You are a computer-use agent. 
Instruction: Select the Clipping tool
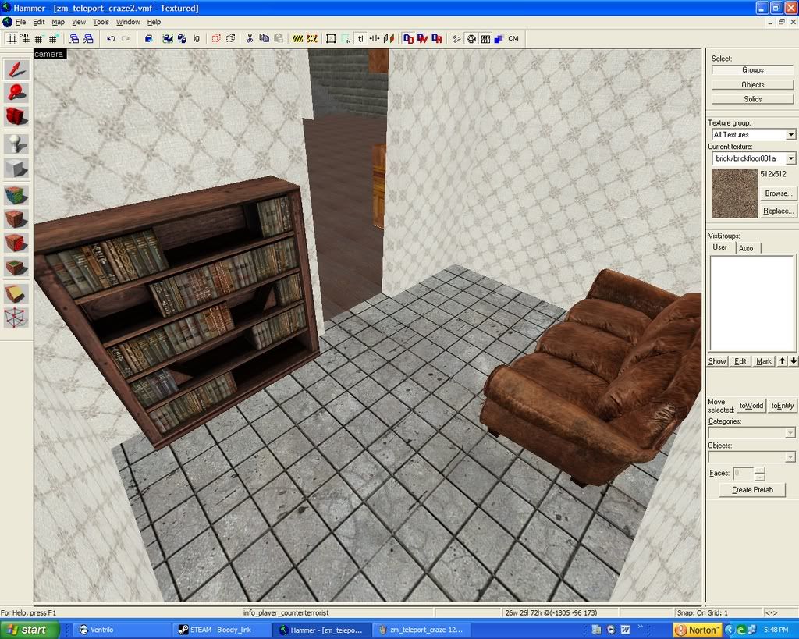pos(16,293)
